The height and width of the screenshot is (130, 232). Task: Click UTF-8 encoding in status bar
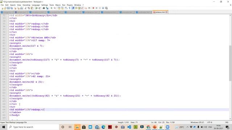pos(210,122)
